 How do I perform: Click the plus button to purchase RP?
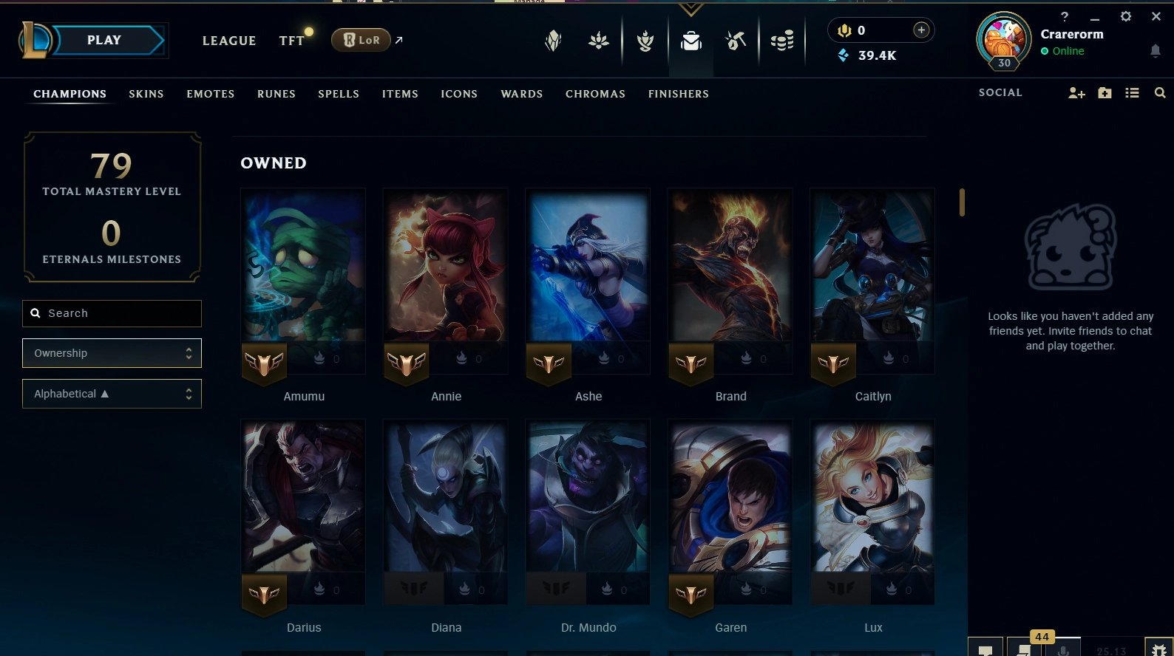coord(921,30)
